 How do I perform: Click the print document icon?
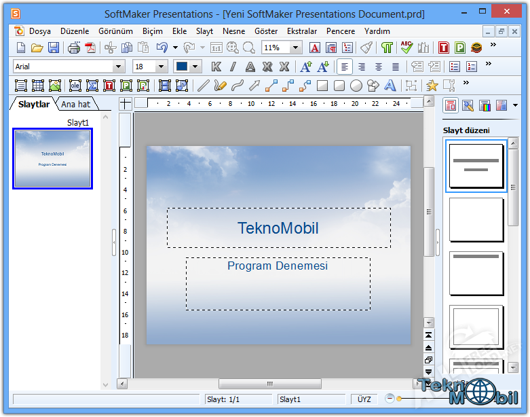(x=73, y=48)
